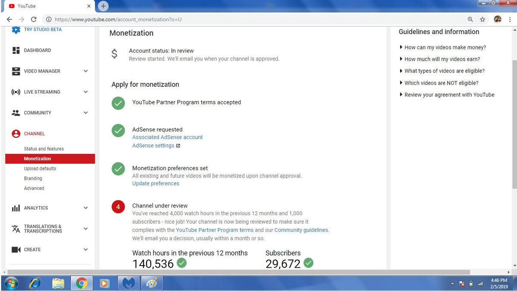Open the AdSense settings link
Image resolution: width=517 pixels, height=291 pixels.
pyautogui.click(x=153, y=146)
